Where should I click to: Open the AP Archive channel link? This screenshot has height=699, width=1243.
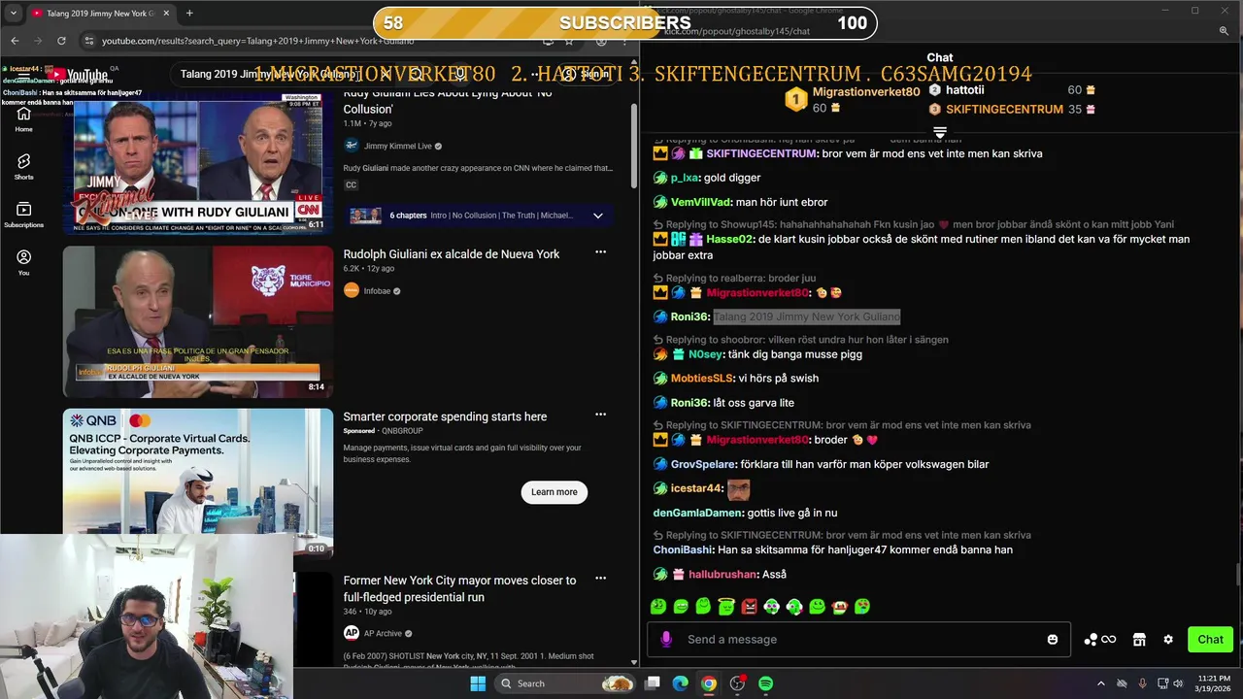click(385, 633)
